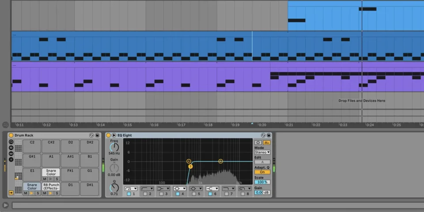Preview the highlighted Snare Color pad
Image resolution: width=424 pixels, height=212 pixels.
point(32,193)
